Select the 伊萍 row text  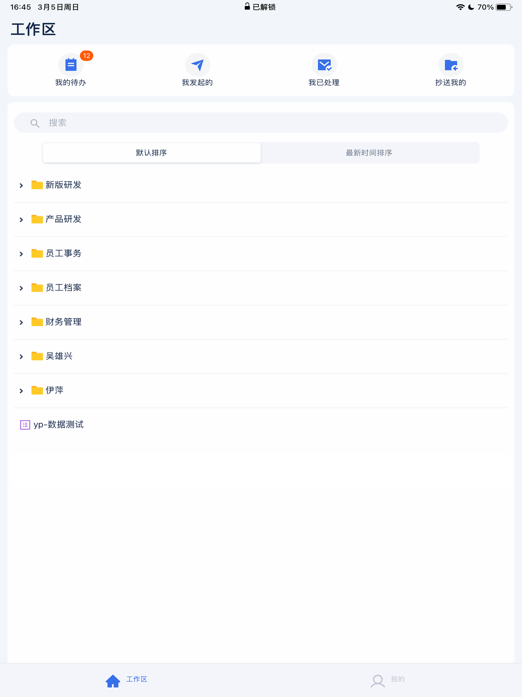coord(55,390)
